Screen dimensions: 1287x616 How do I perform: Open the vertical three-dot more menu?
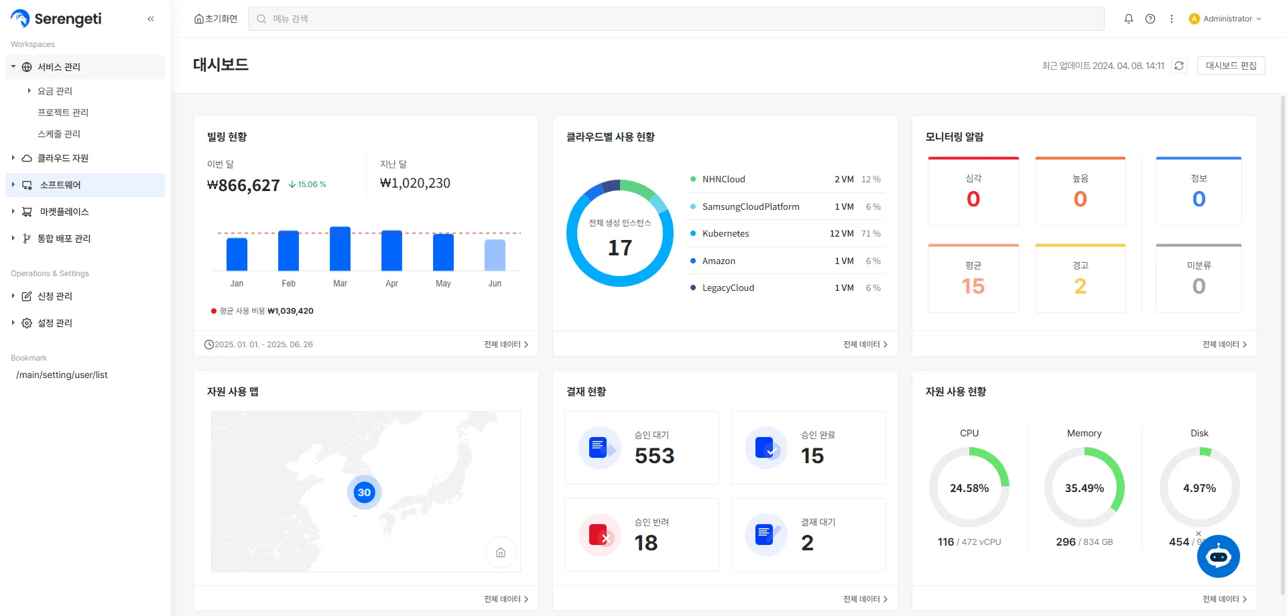1172,19
